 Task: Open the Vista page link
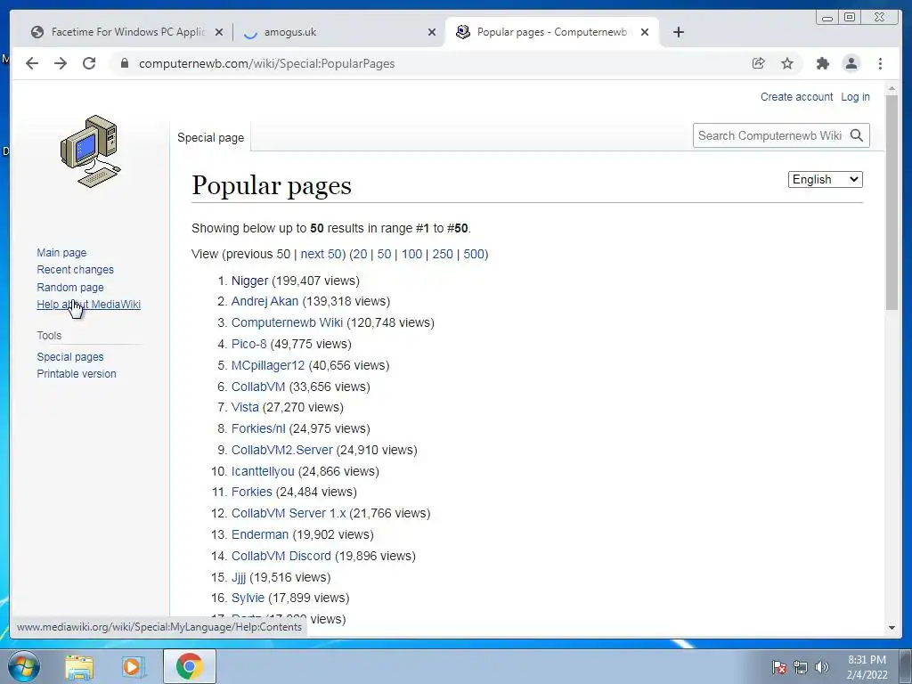(x=245, y=407)
